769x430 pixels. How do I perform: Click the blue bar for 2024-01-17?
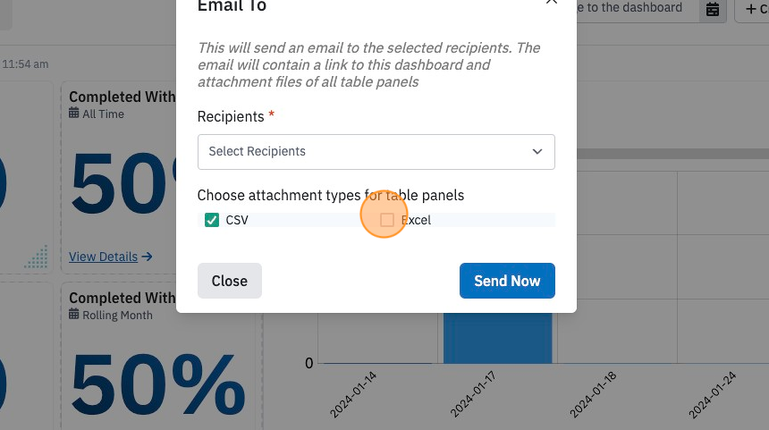(x=498, y=338)
